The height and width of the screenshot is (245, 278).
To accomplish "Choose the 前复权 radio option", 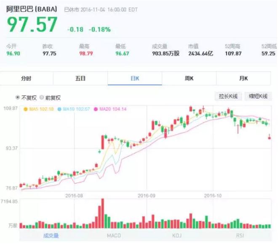I will point(41,97).
